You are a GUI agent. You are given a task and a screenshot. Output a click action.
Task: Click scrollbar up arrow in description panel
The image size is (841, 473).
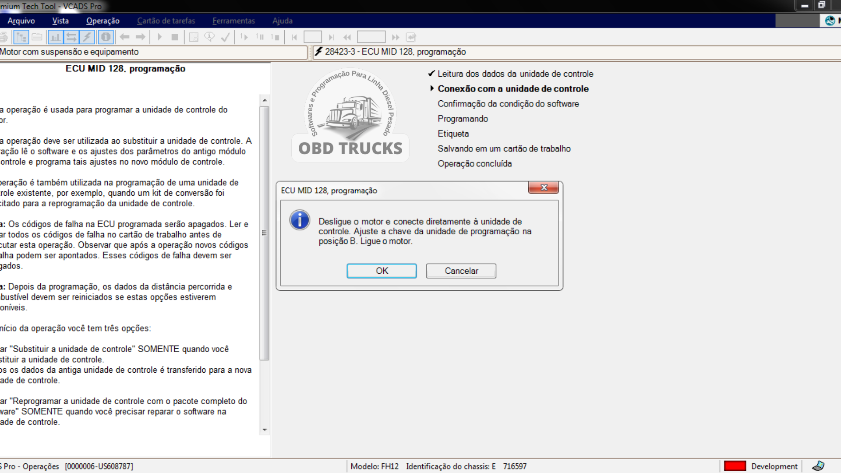pyautogui.click(x=265, y=100)
